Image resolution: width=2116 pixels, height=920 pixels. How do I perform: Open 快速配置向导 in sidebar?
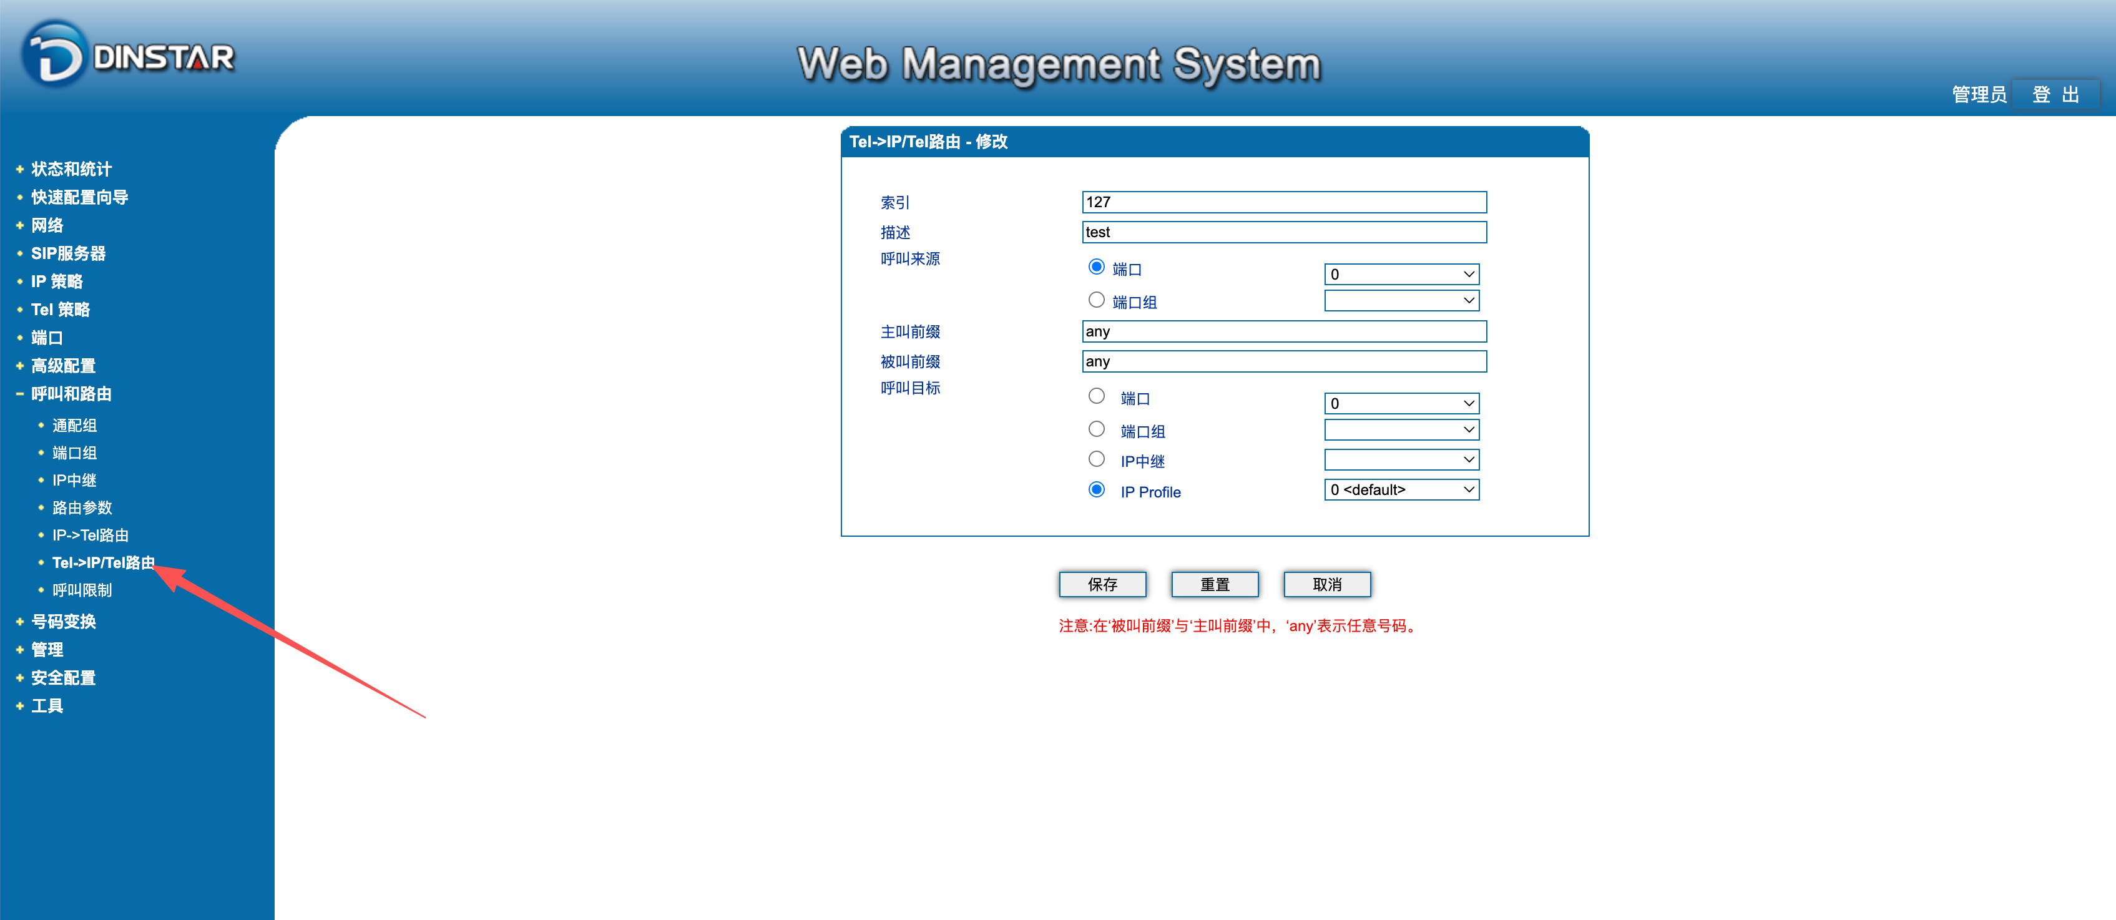pos(79,197)
